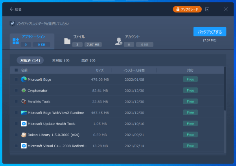Check the Cryptomator checkbox
236x166 pixels.
pos(16,90)
